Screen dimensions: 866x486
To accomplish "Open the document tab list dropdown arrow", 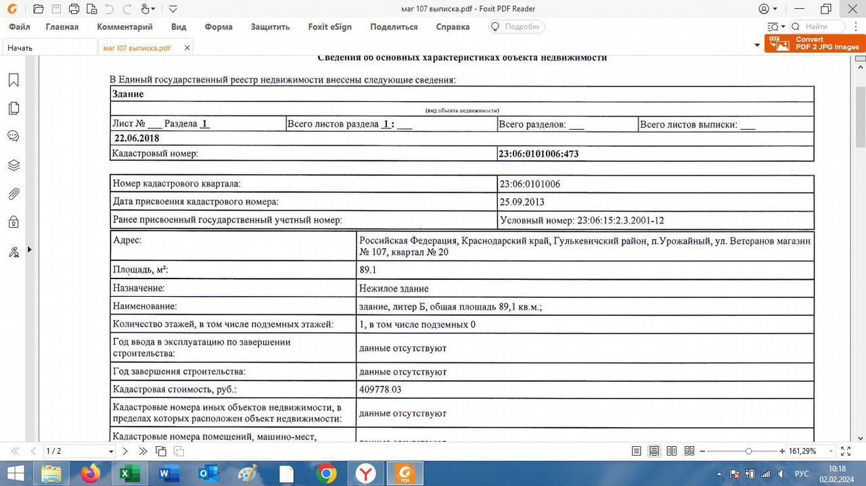I will [x=756, y=45].
